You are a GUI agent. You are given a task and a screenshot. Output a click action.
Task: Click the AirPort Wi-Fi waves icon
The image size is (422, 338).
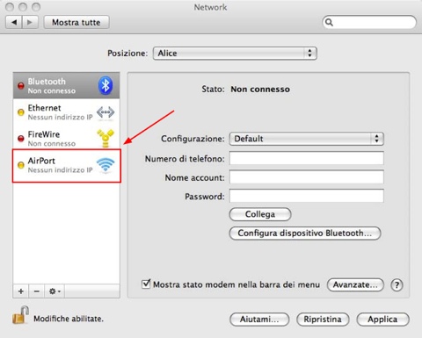pos(105,165)
